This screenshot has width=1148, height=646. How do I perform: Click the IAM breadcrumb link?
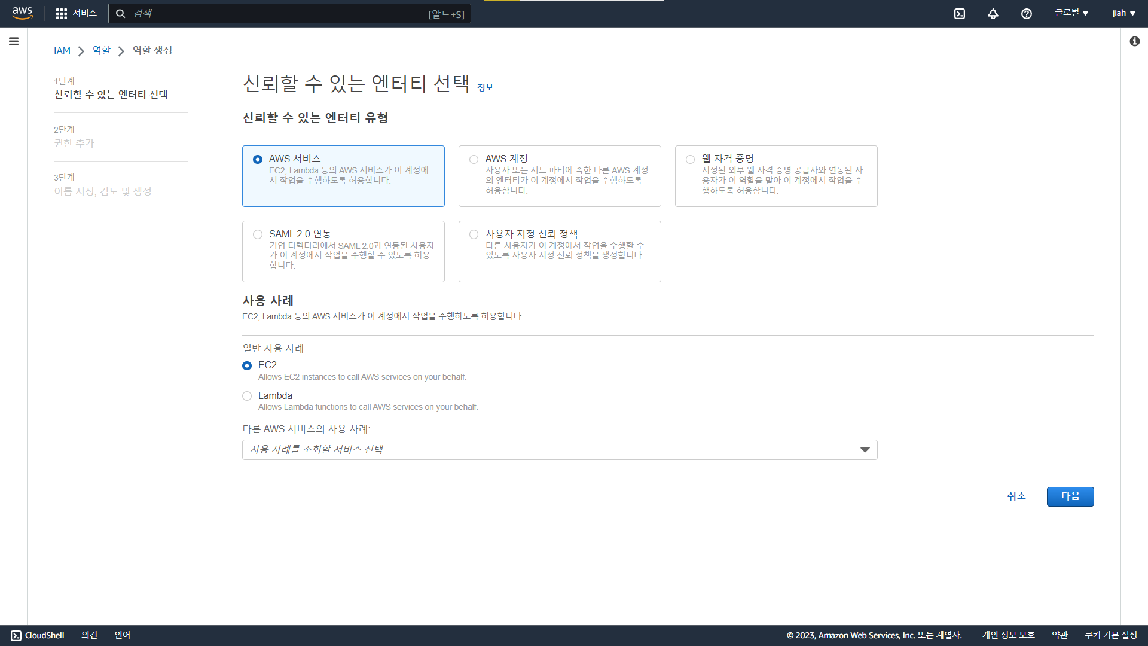coord(62,51)
